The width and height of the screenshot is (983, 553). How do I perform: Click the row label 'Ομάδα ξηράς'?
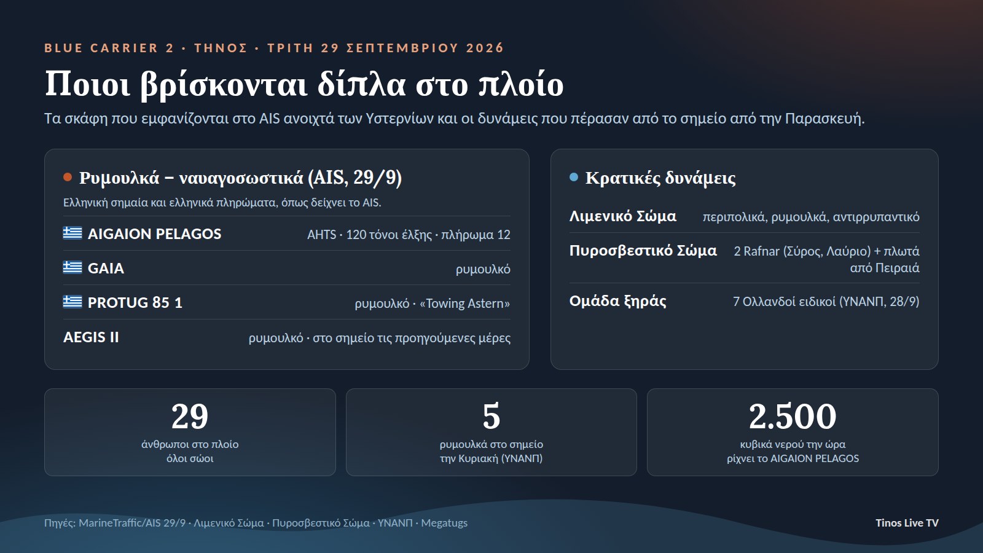(618, 301)
